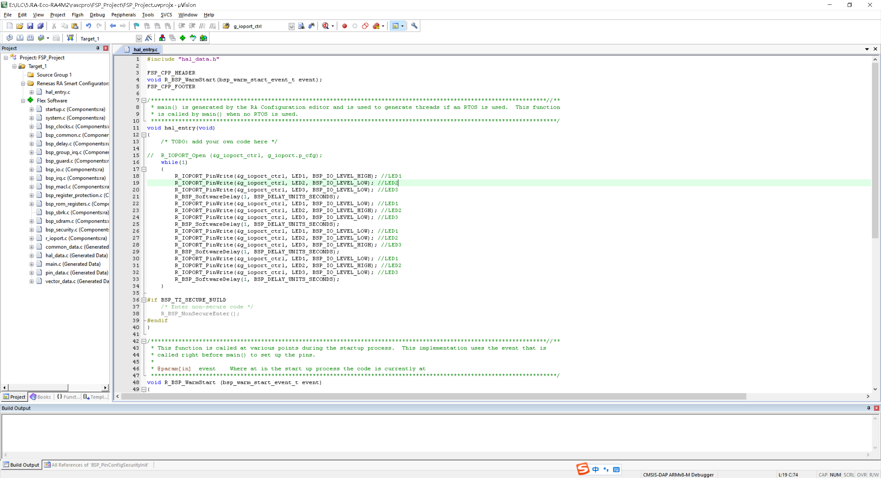Insert a breakpoint with the red dot icon
The width and height of the screenshot is (881, 478).
coord(344,26)
